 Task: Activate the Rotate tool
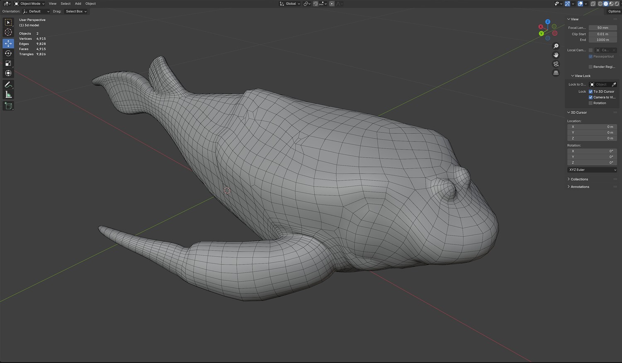pyautogui.click(x=8, y=53)
